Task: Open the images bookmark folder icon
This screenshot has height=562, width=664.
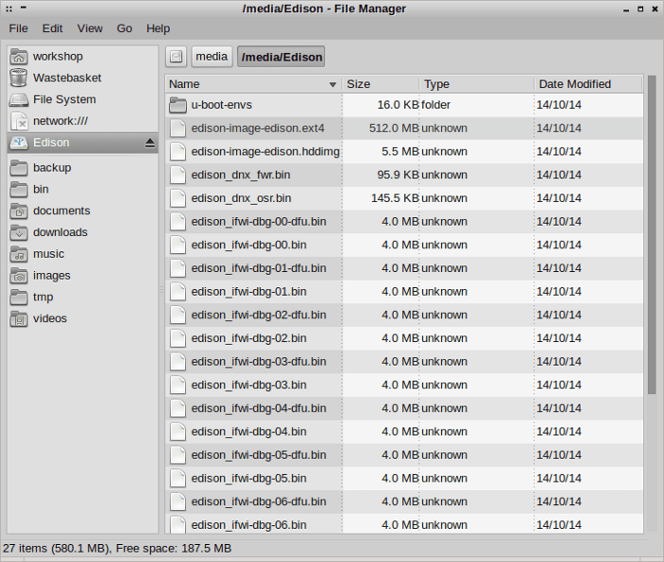Action: (x=19, y=276)
